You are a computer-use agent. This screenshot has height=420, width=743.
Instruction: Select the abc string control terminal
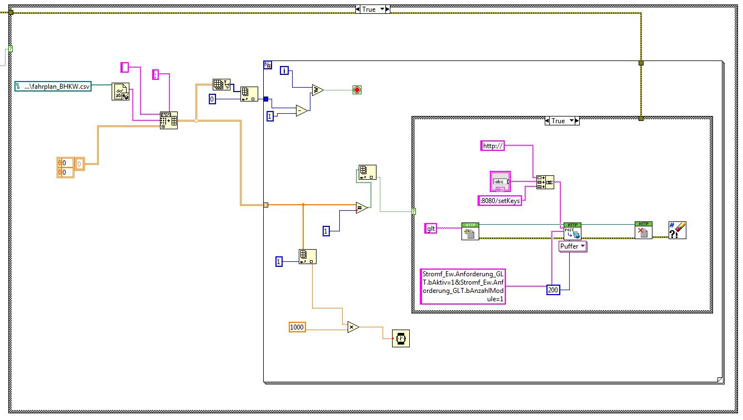pos(500,182)
